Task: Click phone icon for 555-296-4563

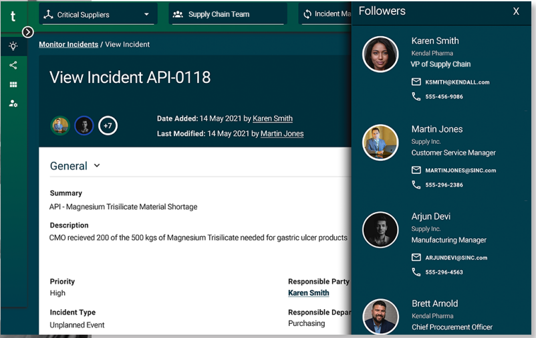Action: coord(416,272)
